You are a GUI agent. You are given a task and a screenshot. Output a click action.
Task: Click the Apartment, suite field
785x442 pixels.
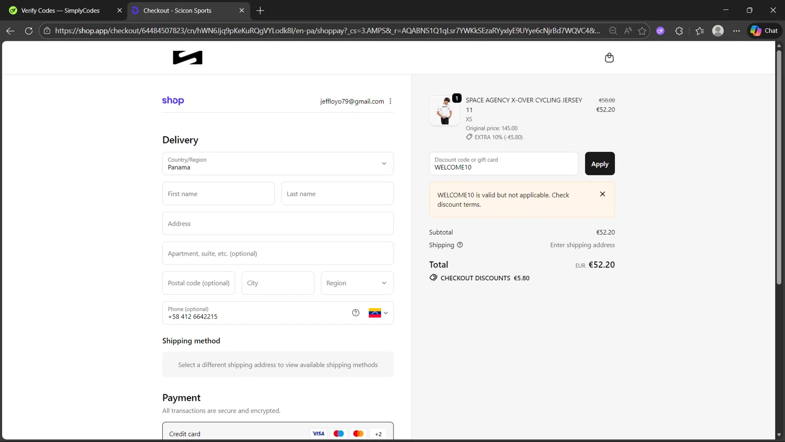click(278, 253)
